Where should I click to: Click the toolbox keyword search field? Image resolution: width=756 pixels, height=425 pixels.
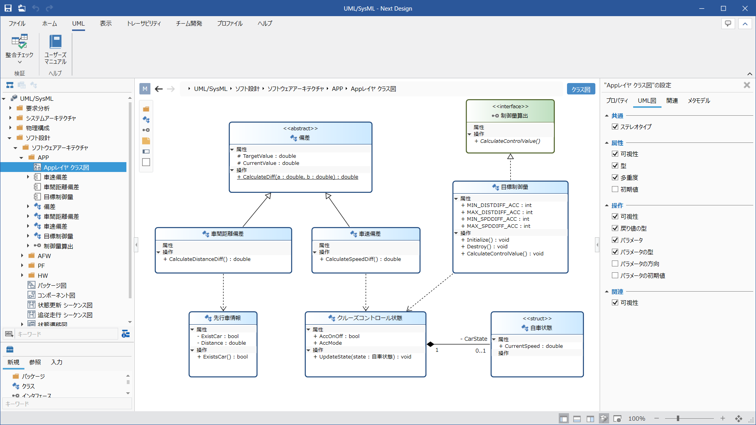coord(67,404)
